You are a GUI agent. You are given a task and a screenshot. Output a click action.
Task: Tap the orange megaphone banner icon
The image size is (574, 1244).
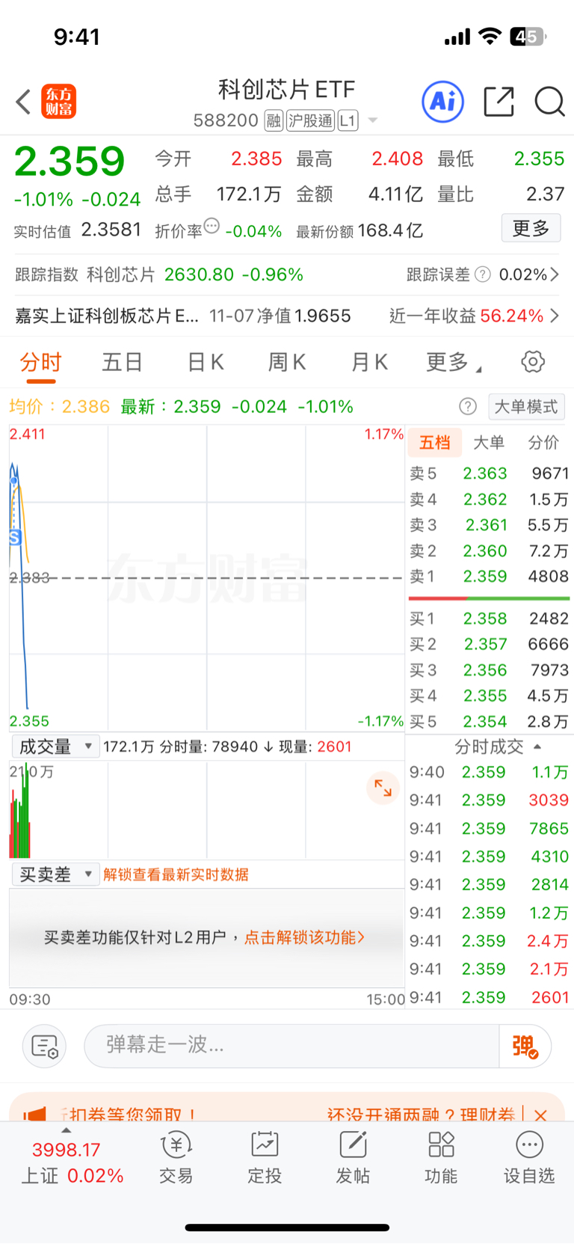(34, 1114)
